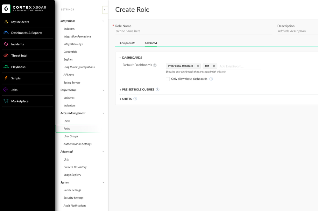This screenshot has height=211, width=318.
Task: Open My Incidents from sidebar icon
Action: [x=6, y=22]
